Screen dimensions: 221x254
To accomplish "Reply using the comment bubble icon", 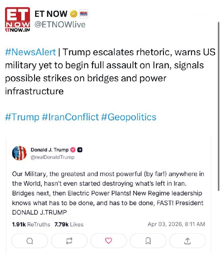I will click(x=30, y=241).
